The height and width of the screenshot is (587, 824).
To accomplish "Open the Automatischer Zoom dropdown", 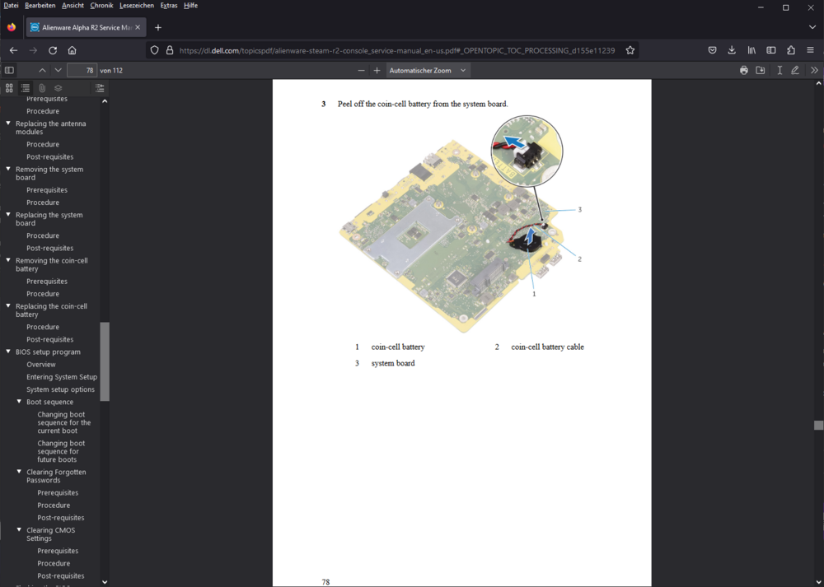I will 428,71.
